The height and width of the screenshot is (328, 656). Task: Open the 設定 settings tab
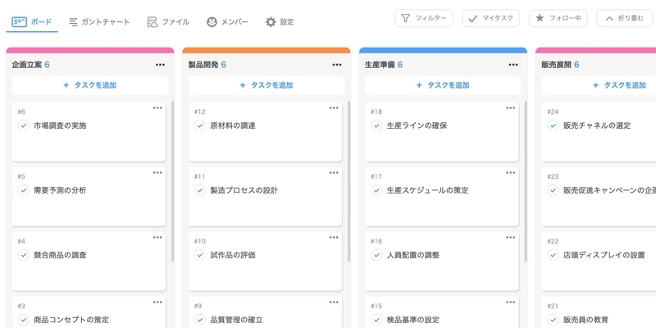pyautogui.click(x=280, y=22)
